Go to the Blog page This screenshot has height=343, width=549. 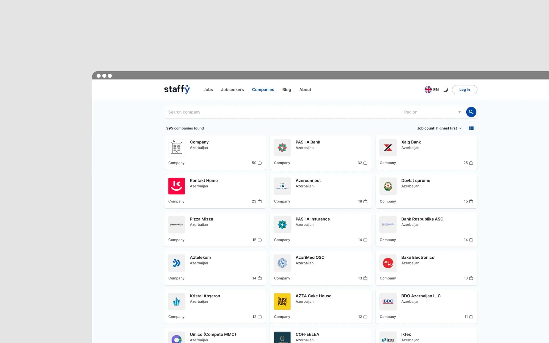[x=287, y=90]
